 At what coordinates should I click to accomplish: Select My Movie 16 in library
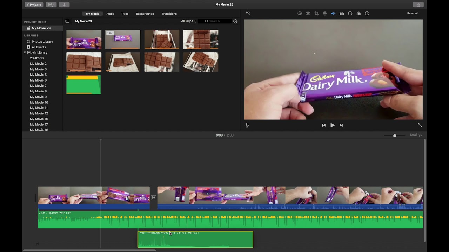[x=39, y=119]
